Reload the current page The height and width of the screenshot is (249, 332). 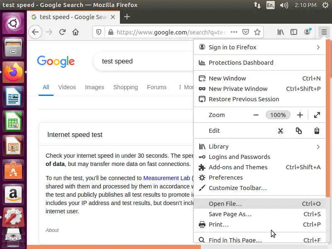click(x=62, y=32)
